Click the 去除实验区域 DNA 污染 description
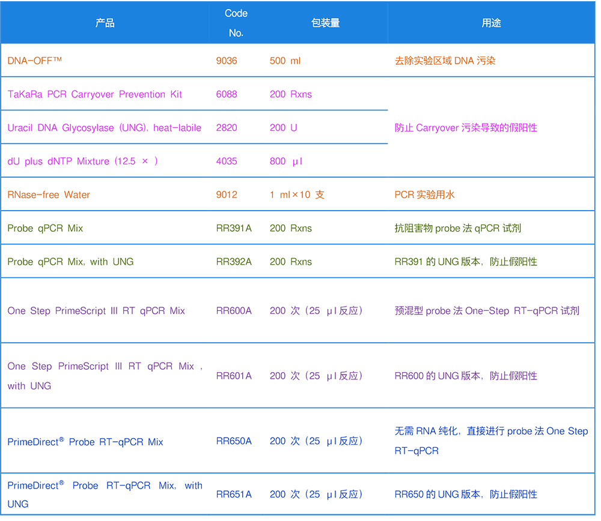Screen dimensions: 601x521 pos(445,61)
